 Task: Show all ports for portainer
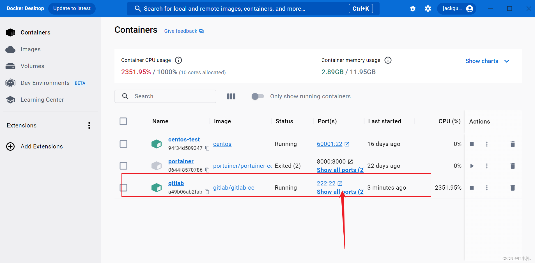pos(340,170)
